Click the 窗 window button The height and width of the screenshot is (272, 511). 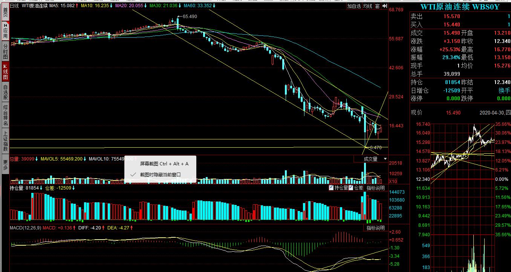pos(377,6)
